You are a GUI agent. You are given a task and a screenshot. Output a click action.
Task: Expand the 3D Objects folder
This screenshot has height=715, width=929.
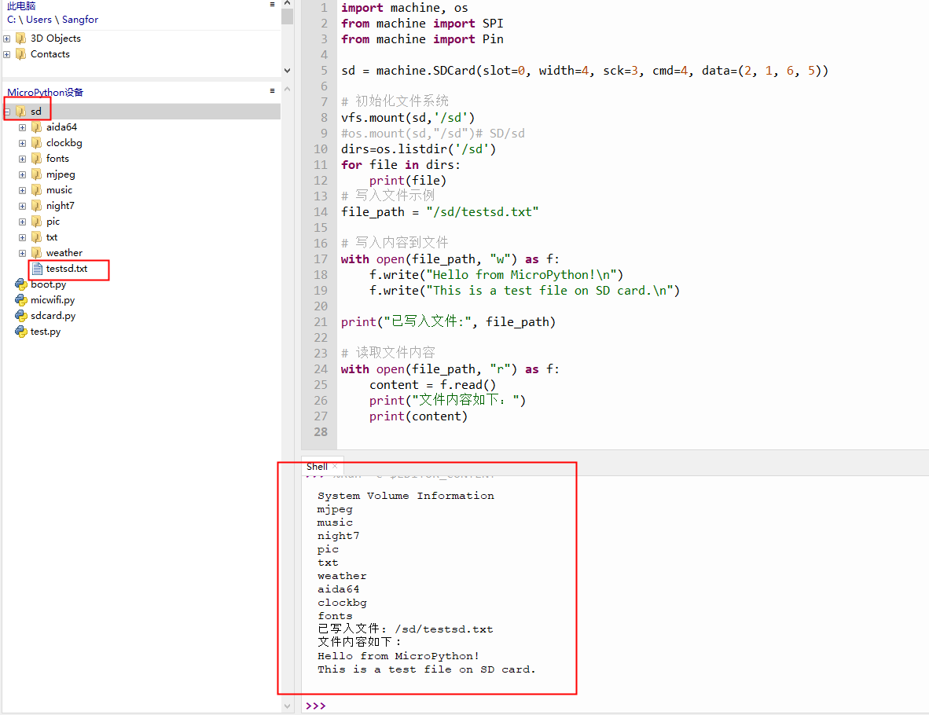[x=6, y=38]
